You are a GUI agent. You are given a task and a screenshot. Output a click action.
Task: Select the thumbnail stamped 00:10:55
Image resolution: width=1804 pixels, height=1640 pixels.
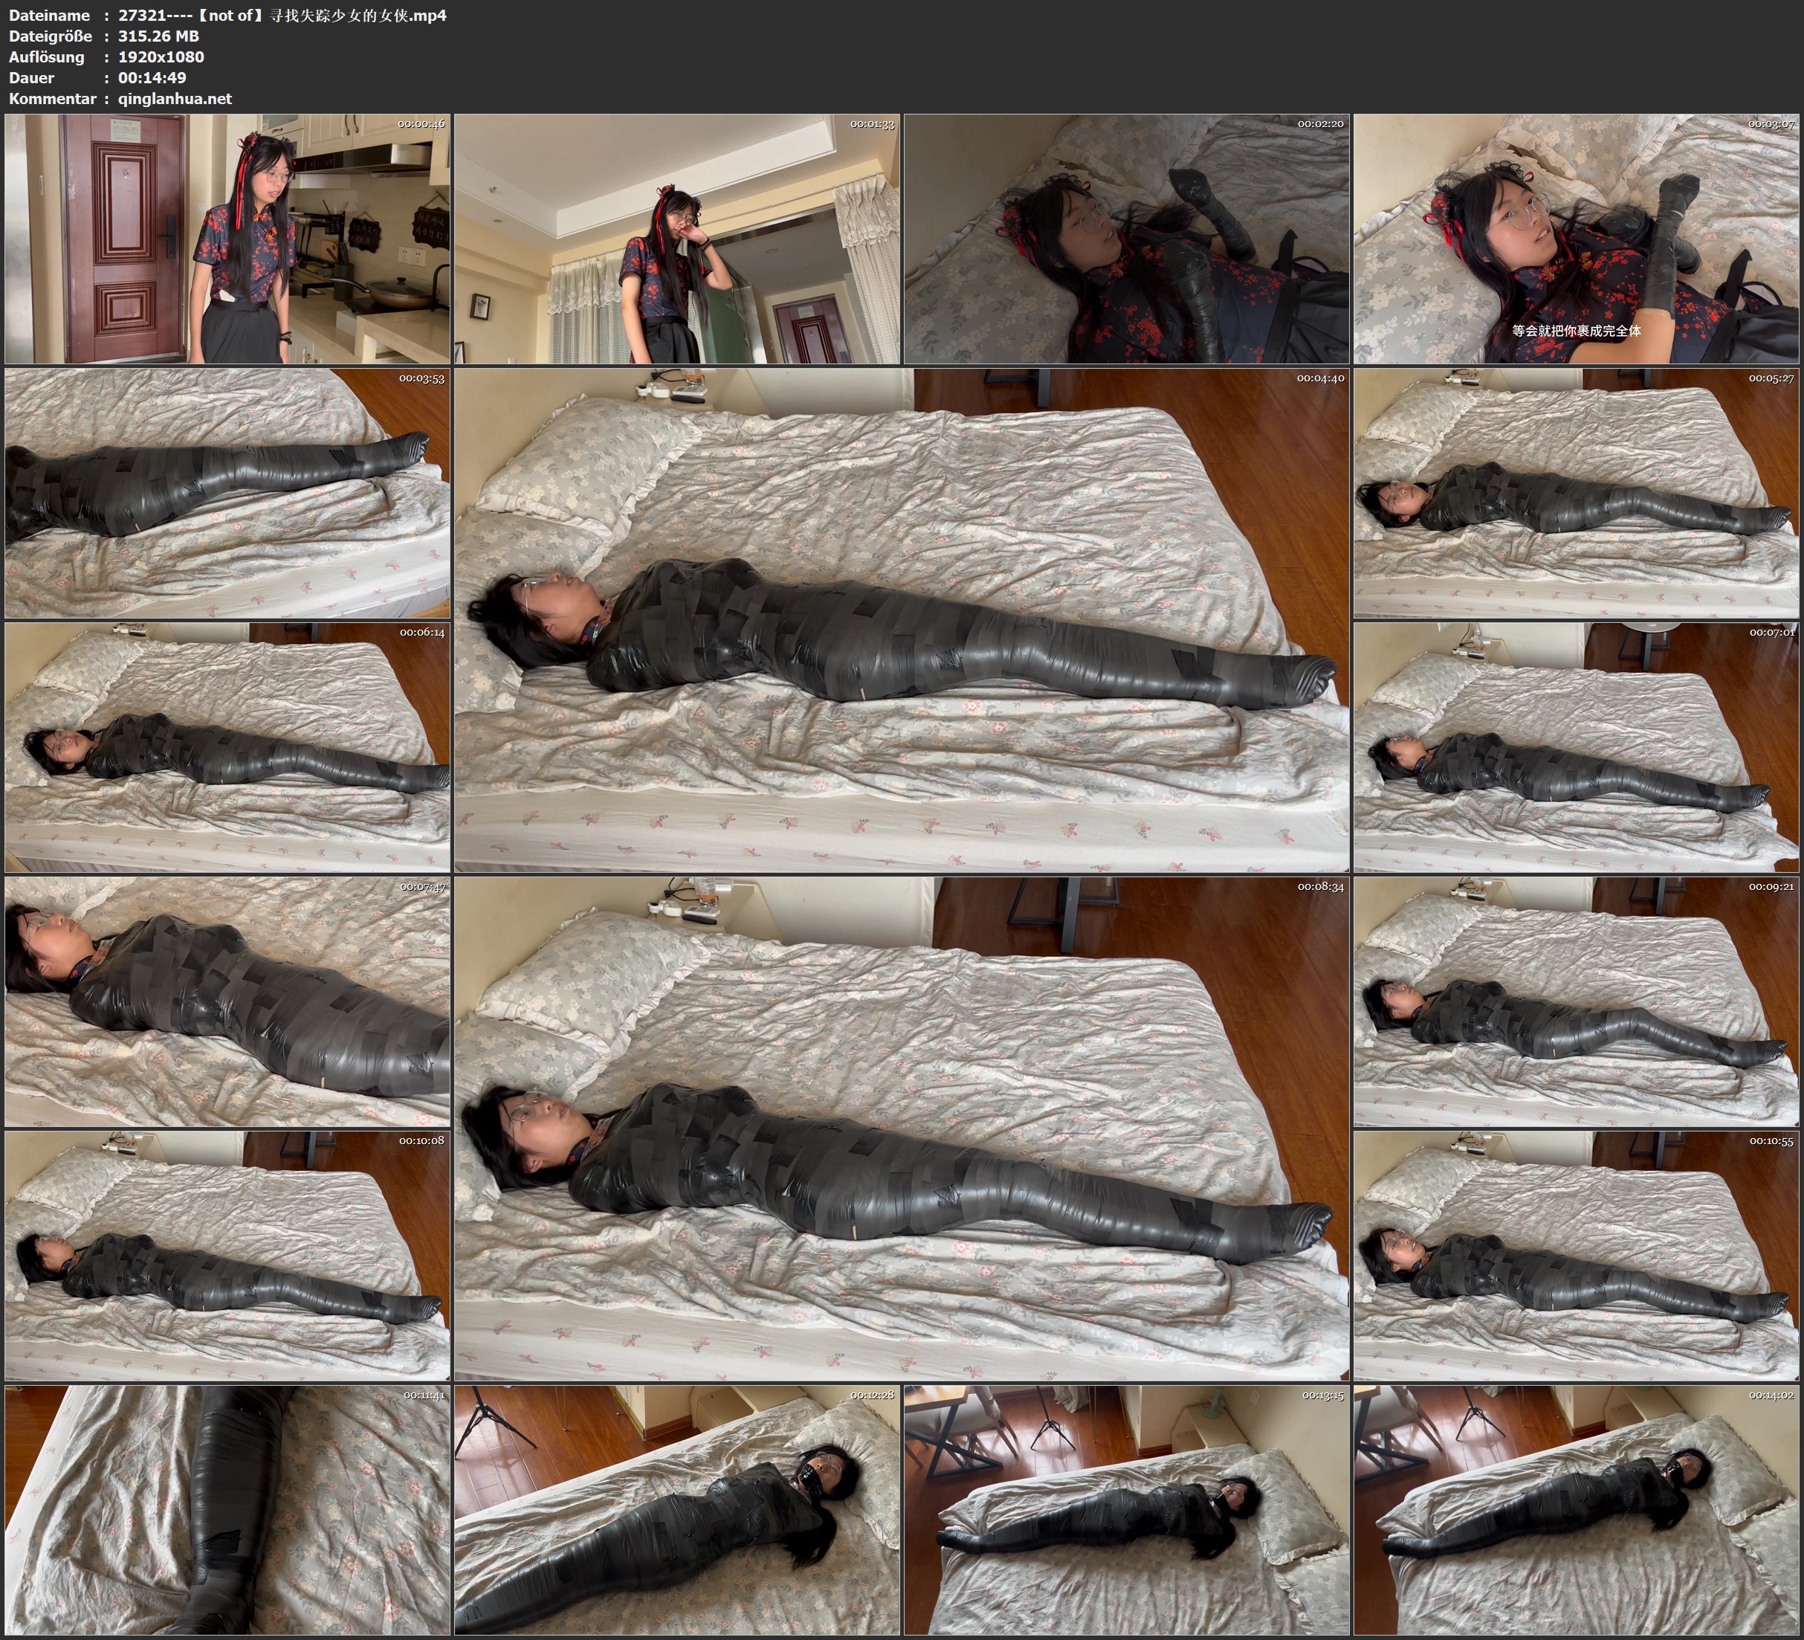(1577, 1256)
